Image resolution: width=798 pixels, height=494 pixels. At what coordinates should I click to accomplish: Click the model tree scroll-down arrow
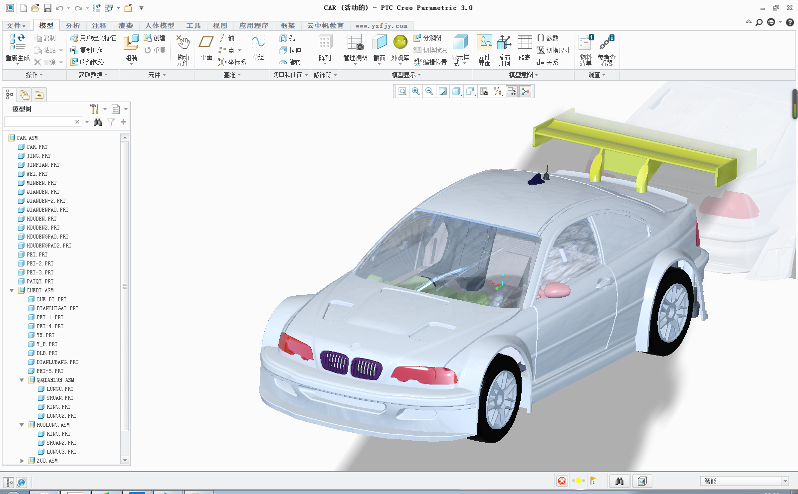point(125,460)
